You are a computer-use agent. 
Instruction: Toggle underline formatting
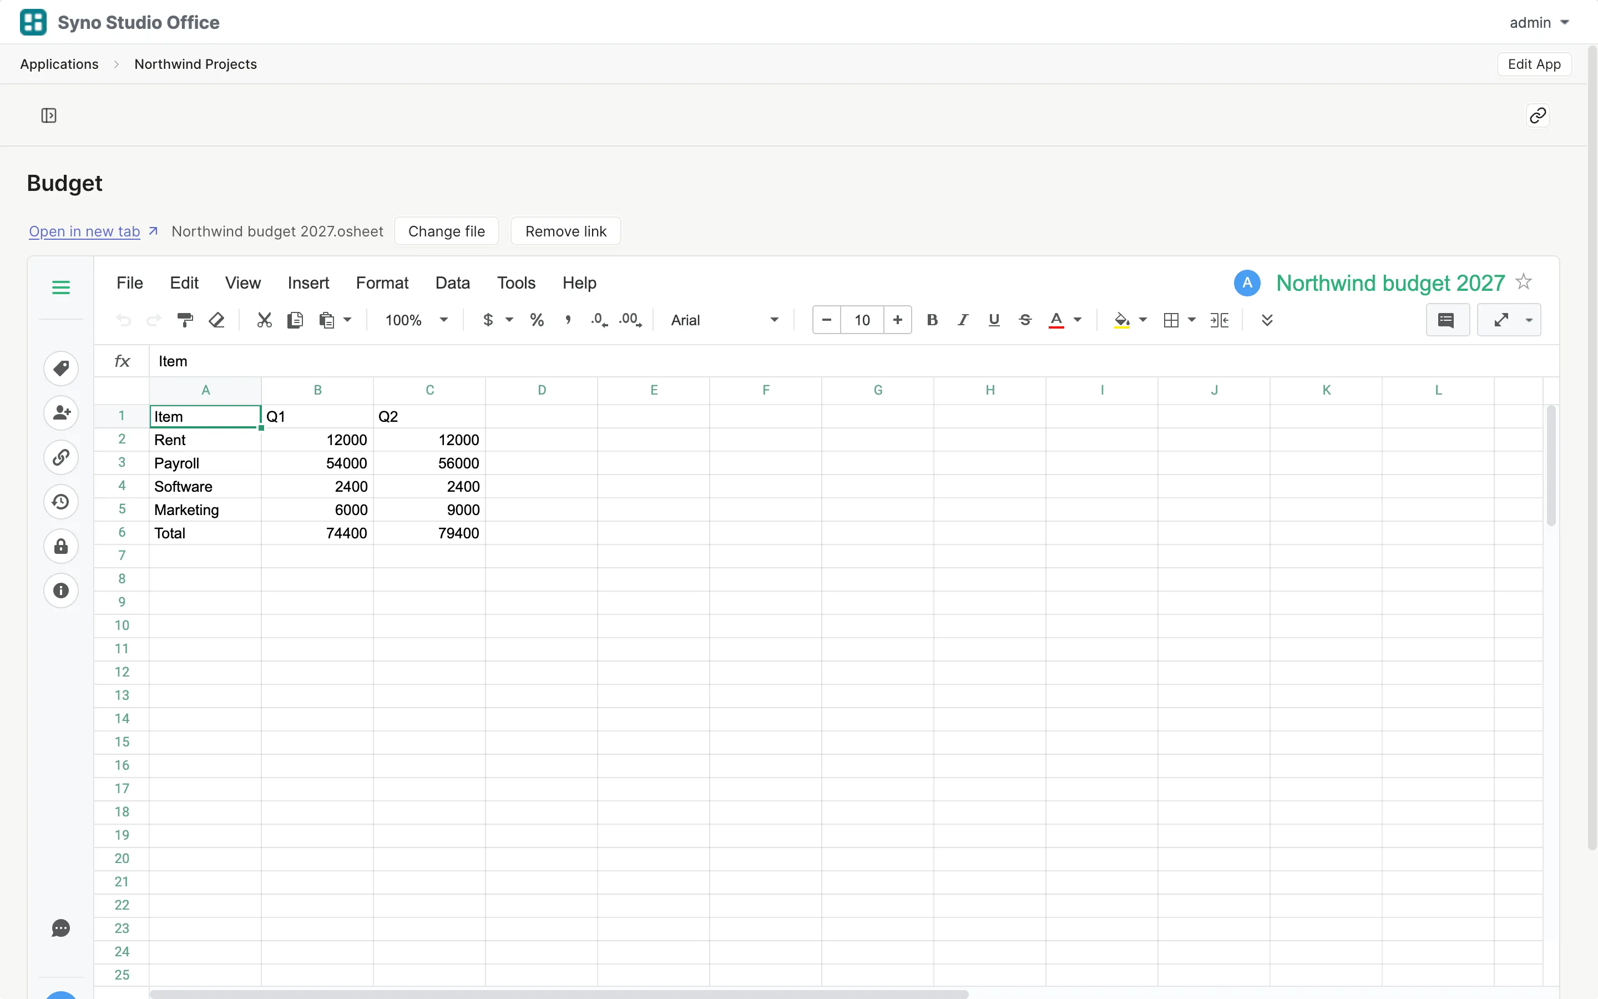point(994,320)
